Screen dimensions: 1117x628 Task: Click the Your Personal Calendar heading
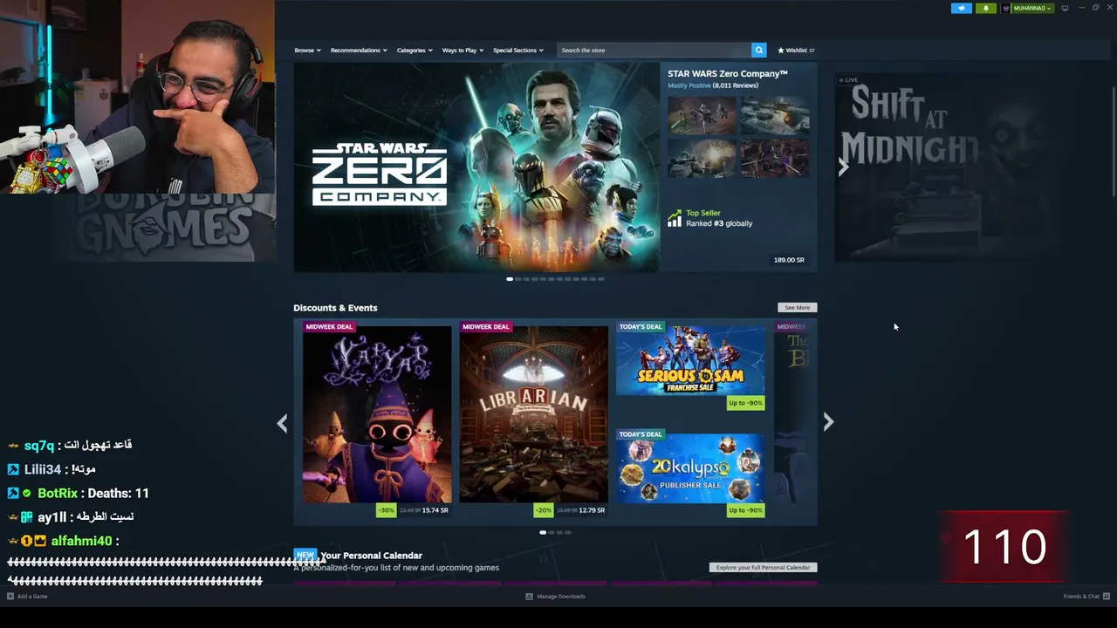pos(371,556)
